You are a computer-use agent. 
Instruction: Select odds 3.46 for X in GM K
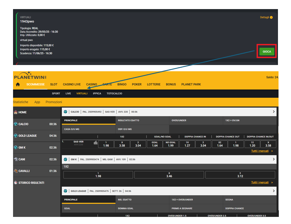(169, 175)
